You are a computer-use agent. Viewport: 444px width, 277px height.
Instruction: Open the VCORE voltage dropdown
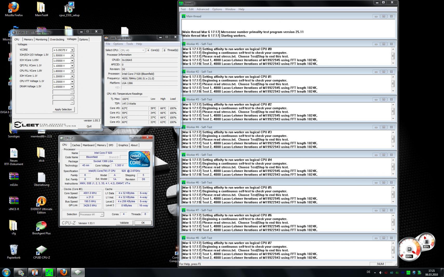click(72, 50)
